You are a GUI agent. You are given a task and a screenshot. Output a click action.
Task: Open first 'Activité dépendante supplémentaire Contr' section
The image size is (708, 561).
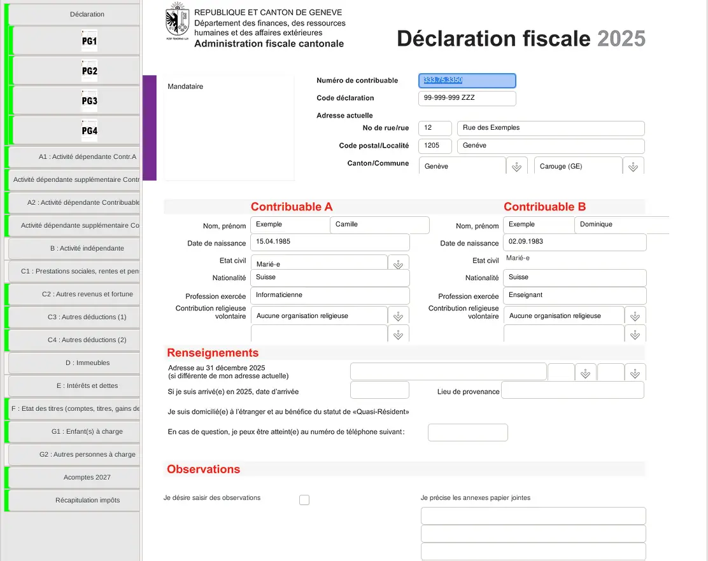[74, 179]
